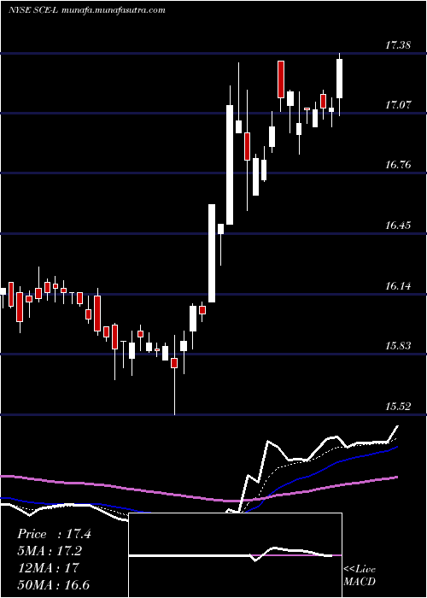Click the NYSE SCE-L chart title text

click(x=87, y=10)
